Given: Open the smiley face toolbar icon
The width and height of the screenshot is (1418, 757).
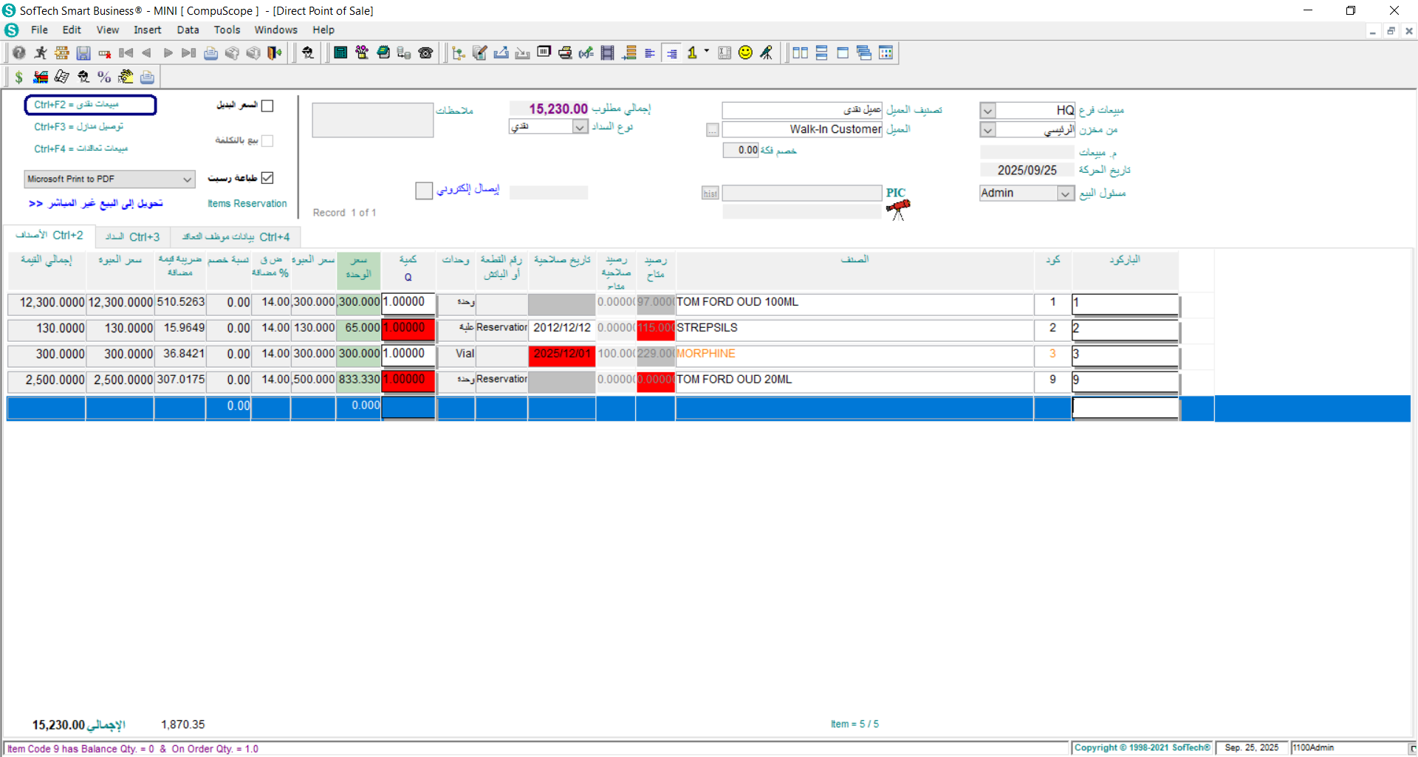Looking at the screenshot, I should [x=744, y=52].
